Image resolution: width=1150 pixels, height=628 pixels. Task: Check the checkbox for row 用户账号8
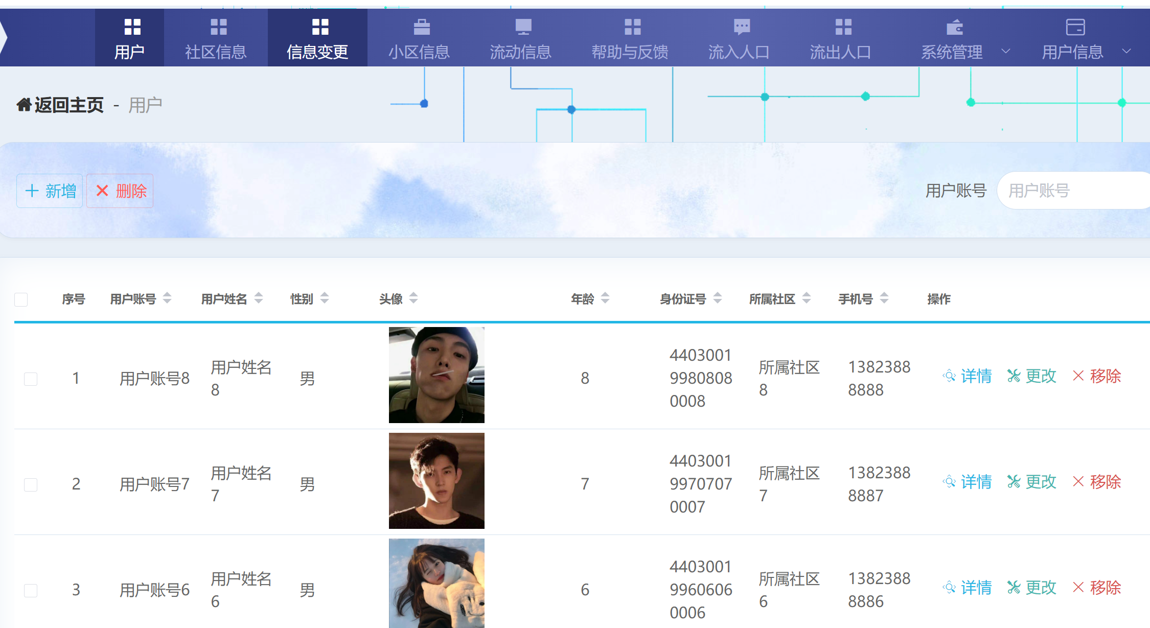tap(30, 379)
